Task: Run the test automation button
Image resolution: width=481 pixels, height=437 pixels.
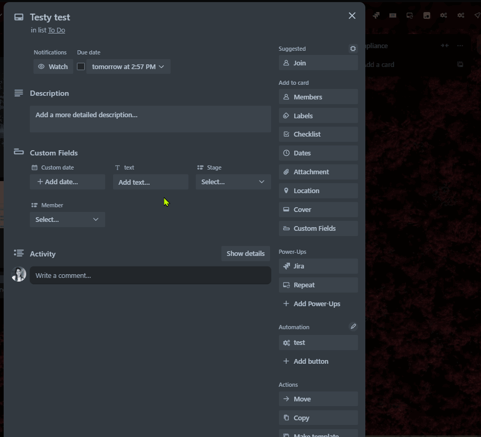Action: (318, 342)
